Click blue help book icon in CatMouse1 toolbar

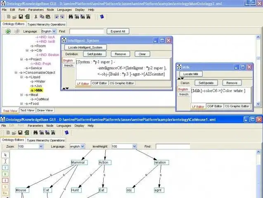coord(66,133)
